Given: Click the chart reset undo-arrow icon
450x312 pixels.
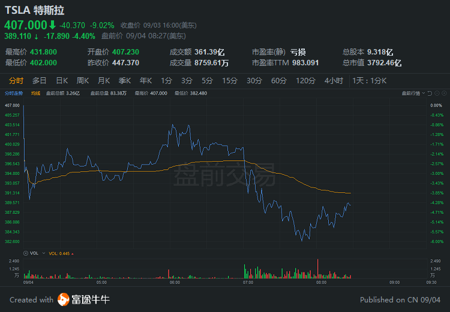Looking at the screenshot, I should click(430, 93).
